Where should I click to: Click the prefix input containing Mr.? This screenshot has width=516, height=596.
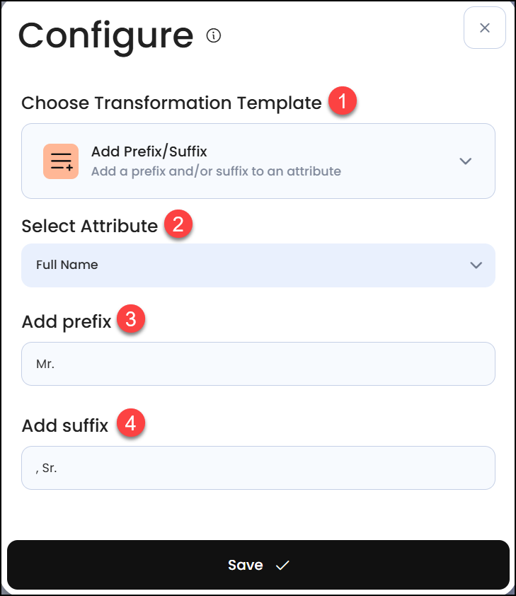pyautogui.click(x=258, y=363)
